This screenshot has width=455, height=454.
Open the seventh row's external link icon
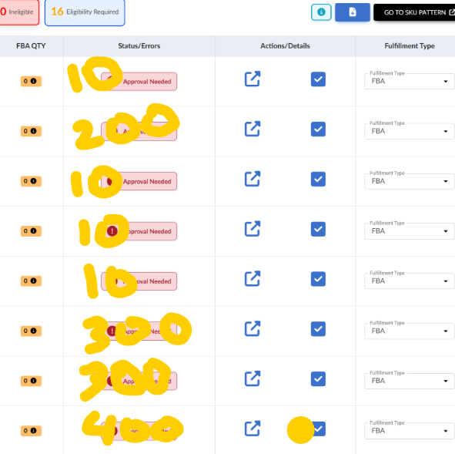coord(253,378)
